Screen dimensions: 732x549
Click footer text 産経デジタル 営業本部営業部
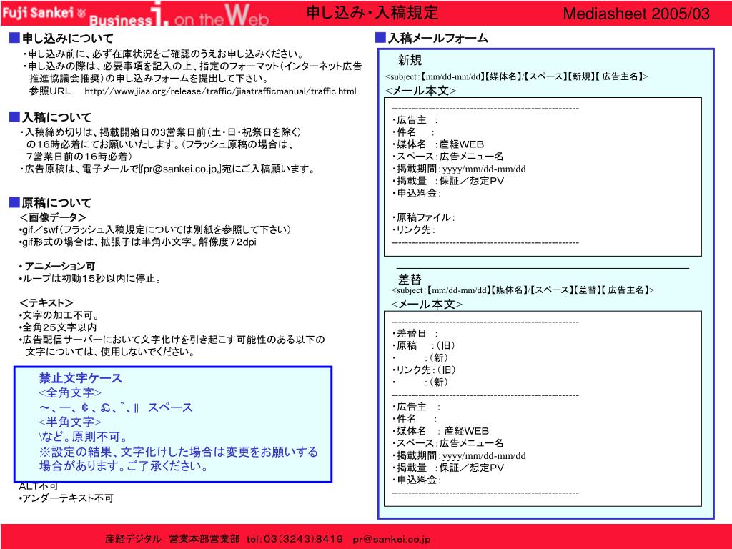172,539
